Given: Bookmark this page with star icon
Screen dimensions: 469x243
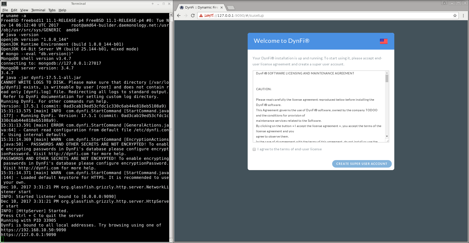Looking at the screenshot, I should click(455, 16).
